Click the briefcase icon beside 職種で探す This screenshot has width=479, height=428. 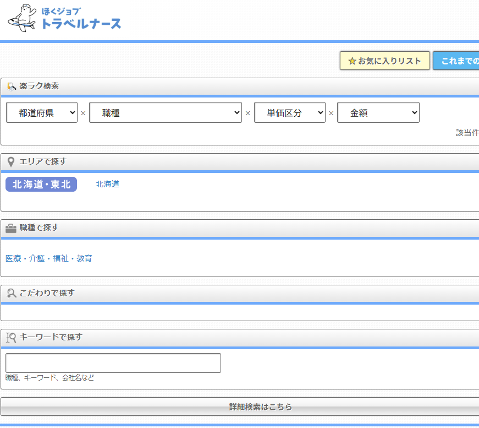point(11,228)
